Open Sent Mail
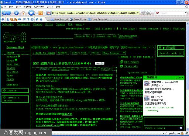The height and width of the screenshot is (136, 189). [x=13, y=64]
